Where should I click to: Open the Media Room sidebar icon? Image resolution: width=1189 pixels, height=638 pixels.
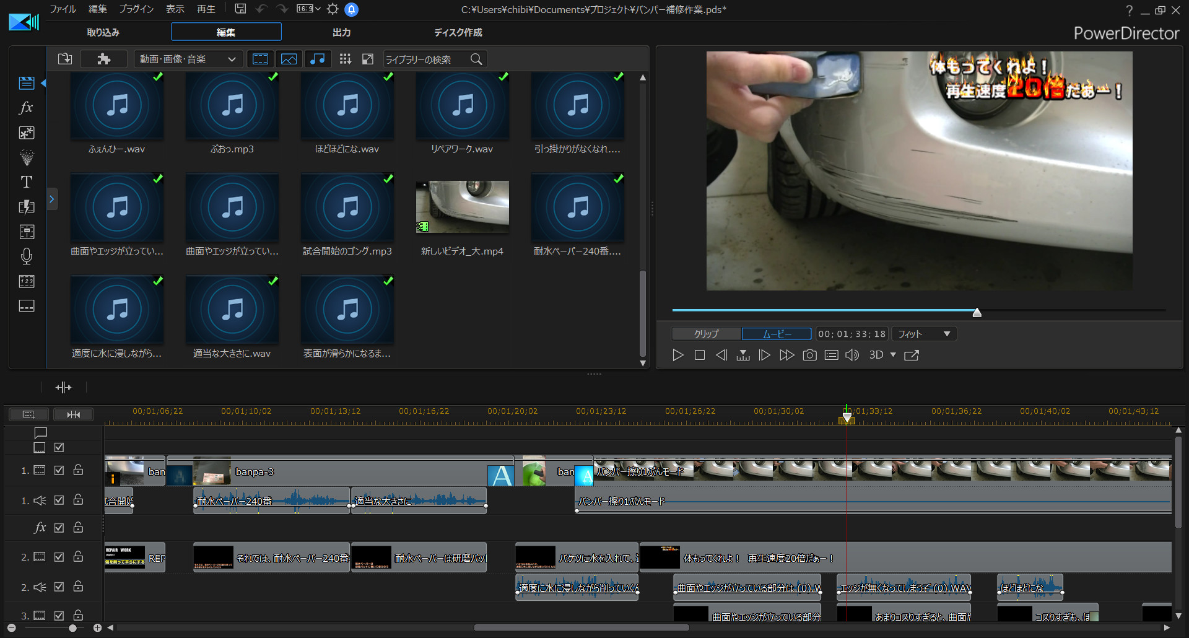coord(26,83)
